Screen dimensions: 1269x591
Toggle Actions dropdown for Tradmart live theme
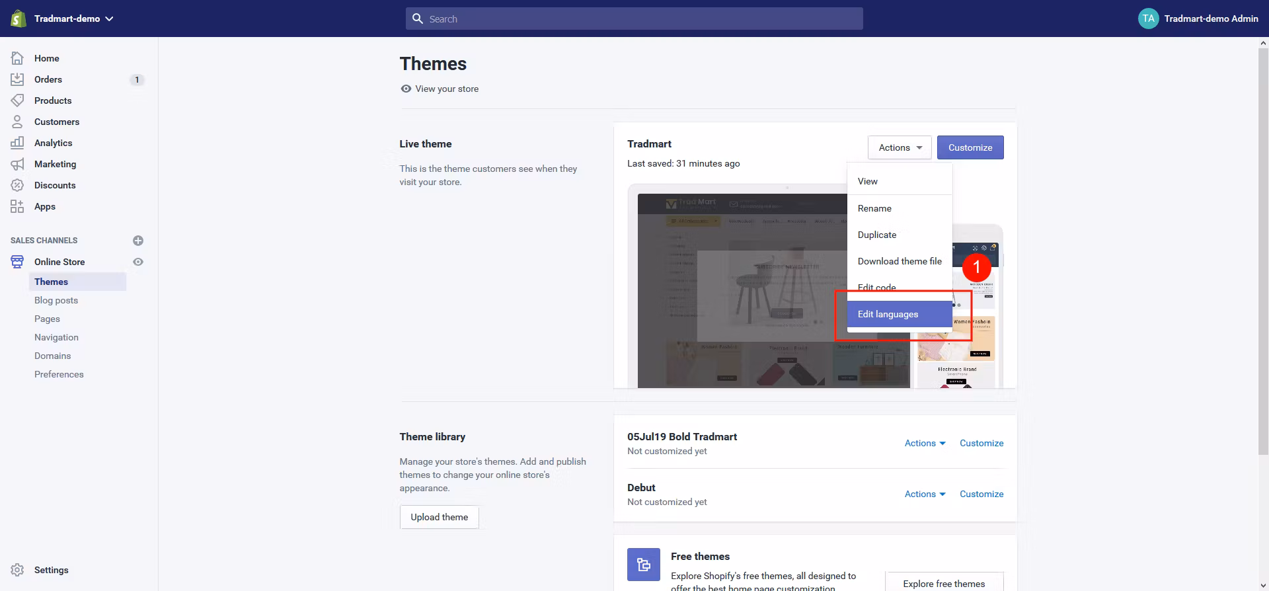click(x=900, y=147)
